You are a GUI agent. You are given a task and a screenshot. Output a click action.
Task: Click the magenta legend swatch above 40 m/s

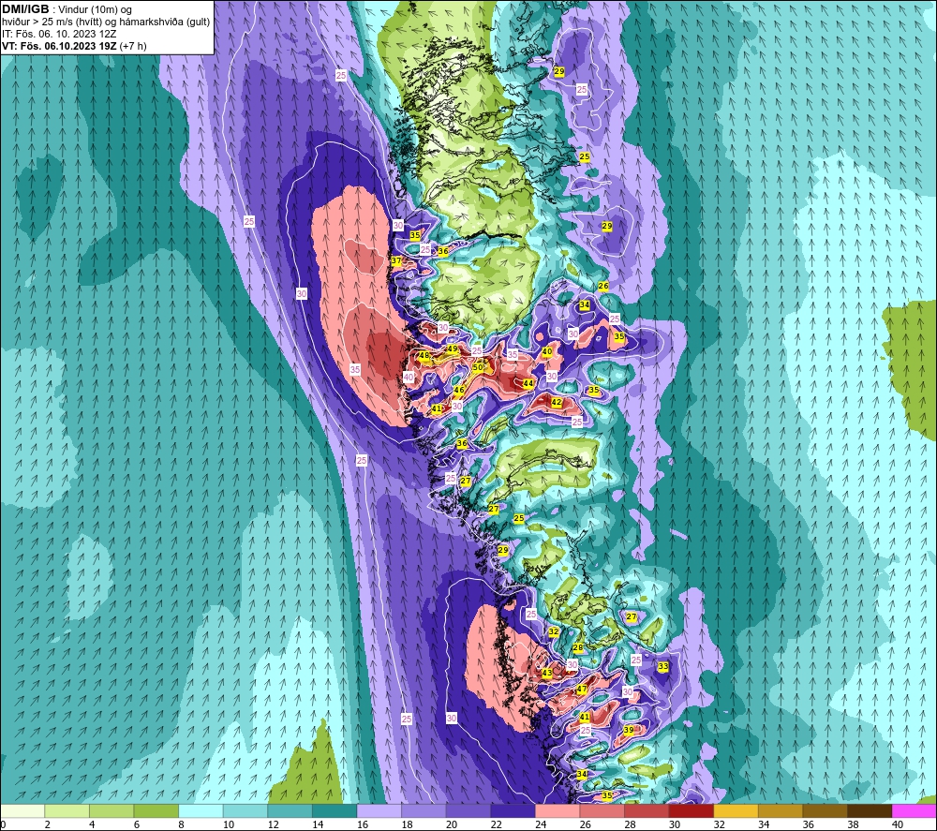915,810
